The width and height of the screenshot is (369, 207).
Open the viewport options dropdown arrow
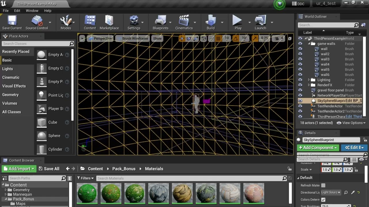coord(82,39)
